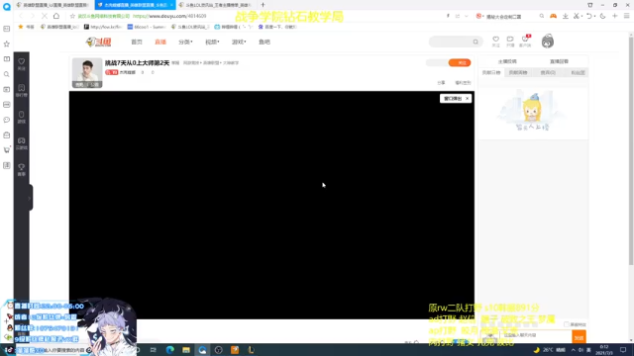Open the user avatar in Douyu header

pyautogui.click(x=548, y=42)
